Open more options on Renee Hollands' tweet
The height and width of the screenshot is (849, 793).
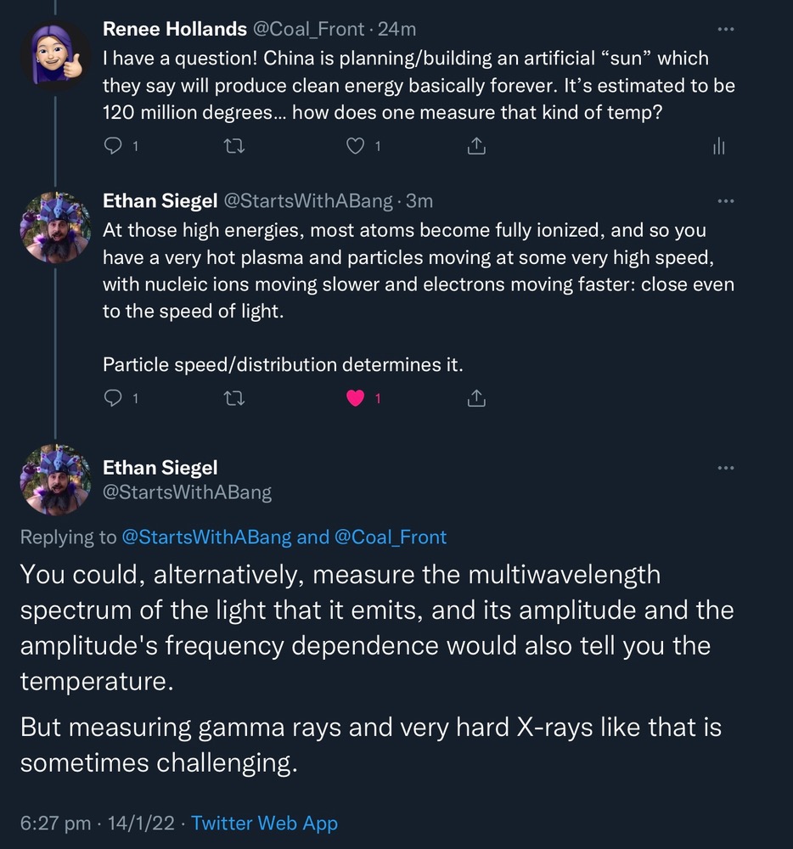725,29
